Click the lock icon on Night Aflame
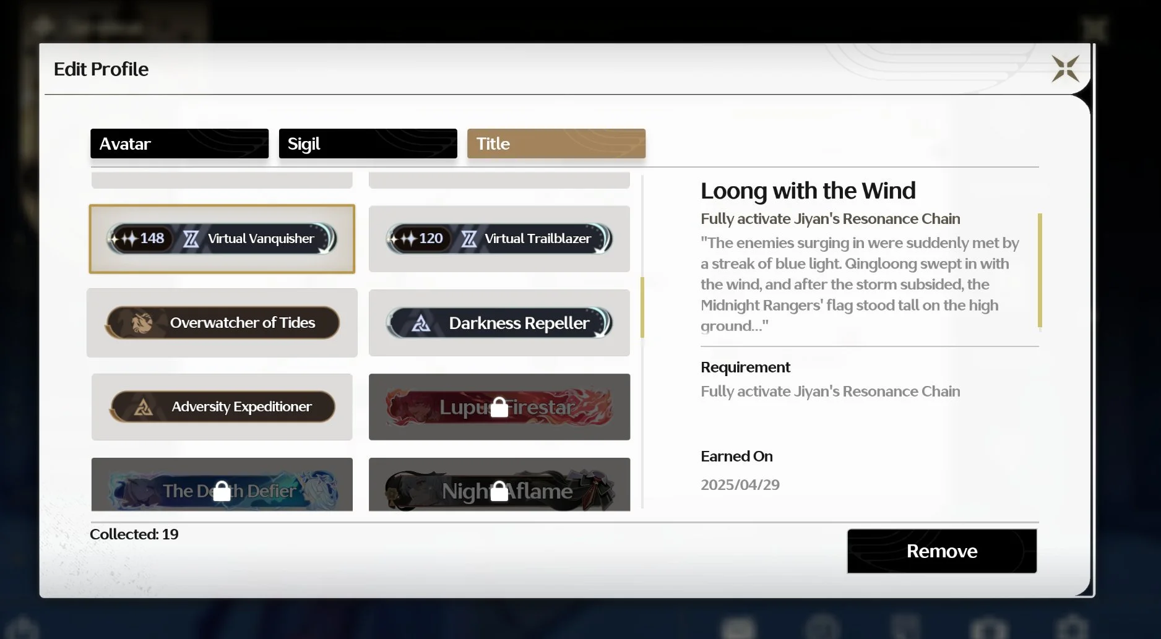1161x639 pixels. pyautogui.click(x=499, y=491)
